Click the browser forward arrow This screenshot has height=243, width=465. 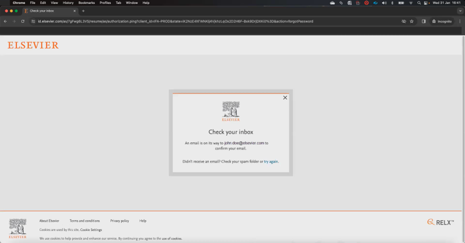14,21
